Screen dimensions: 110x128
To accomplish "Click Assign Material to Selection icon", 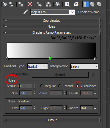I will (x=21, y=4).
